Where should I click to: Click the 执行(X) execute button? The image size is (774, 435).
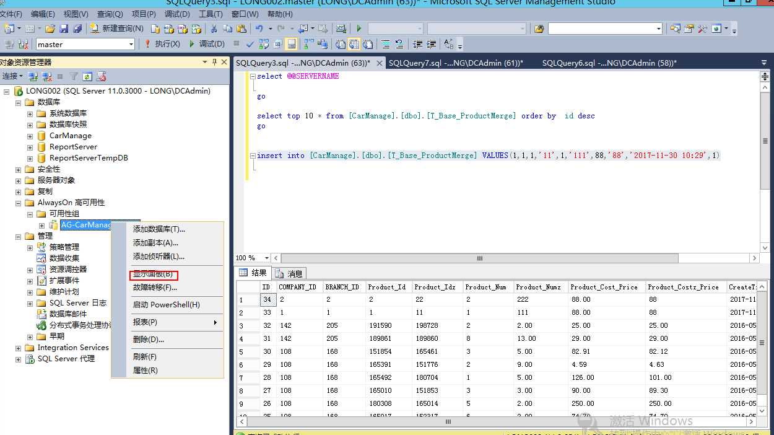162,44
